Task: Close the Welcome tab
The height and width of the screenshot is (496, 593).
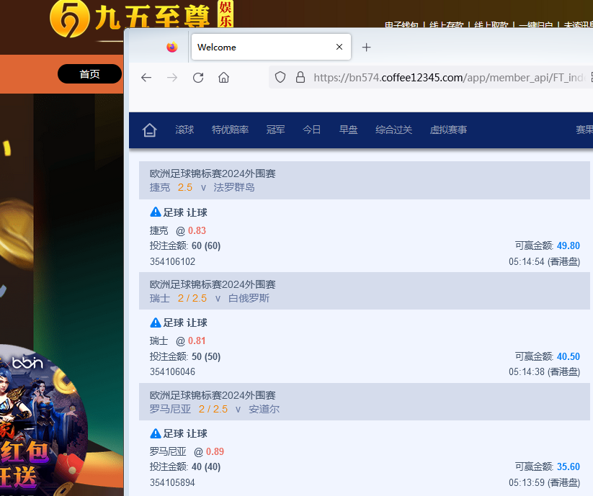Action: (x=339, y=48)
